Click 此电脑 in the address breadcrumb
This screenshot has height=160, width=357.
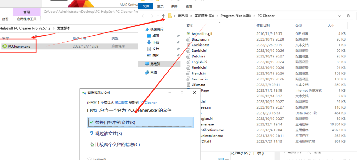pyautogui.click(x=183, y=16)
